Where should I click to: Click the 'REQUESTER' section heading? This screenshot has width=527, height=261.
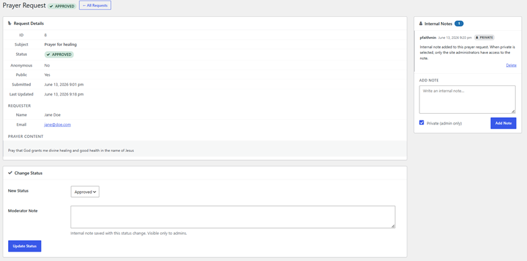click(x=19, y=106)
